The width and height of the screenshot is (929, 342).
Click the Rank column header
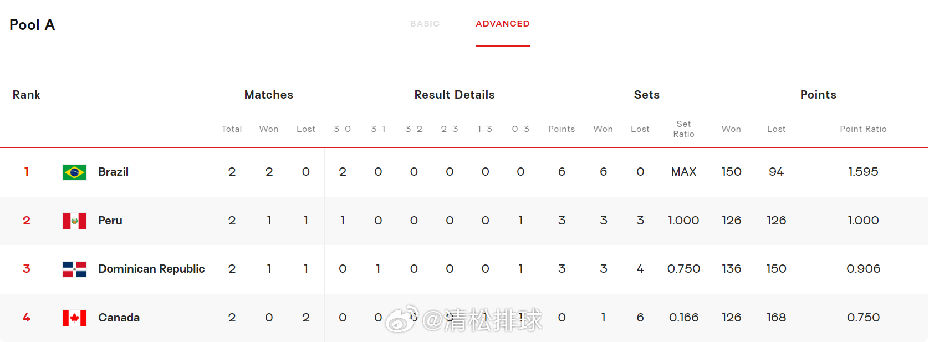[27, 95]
